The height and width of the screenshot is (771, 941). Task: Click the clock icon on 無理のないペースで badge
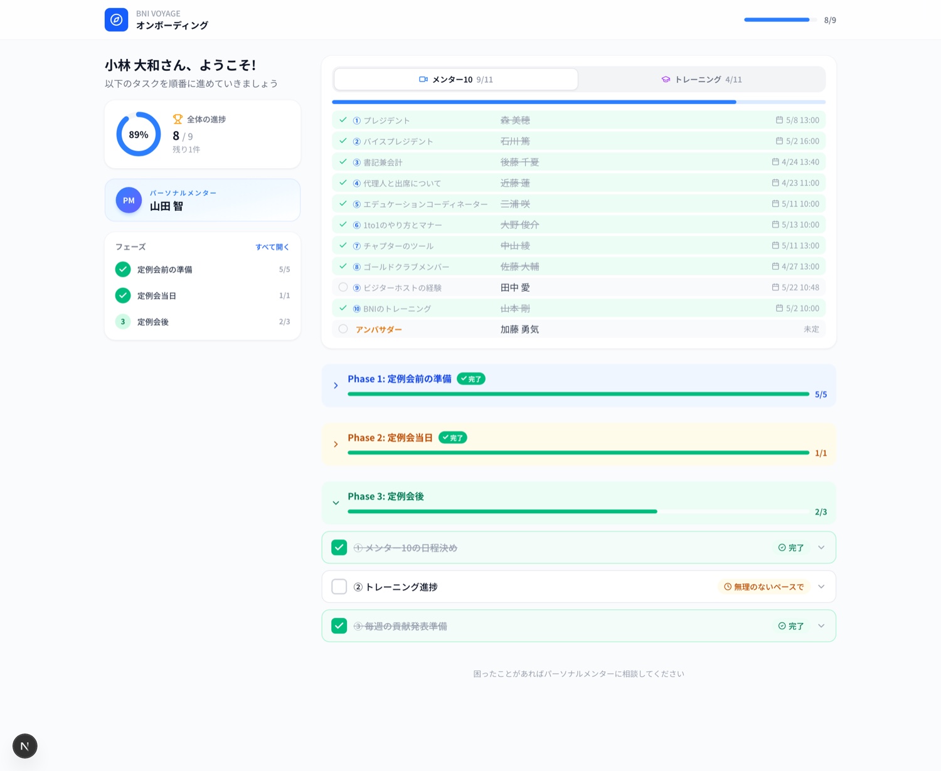tap(728, 587)
